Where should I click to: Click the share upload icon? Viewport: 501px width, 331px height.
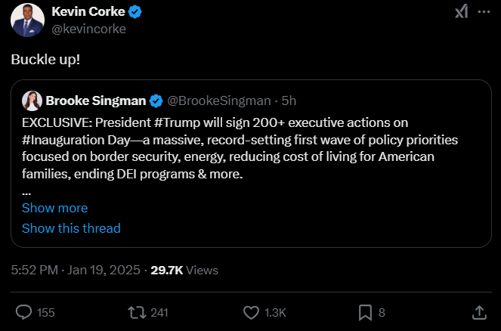478,311
